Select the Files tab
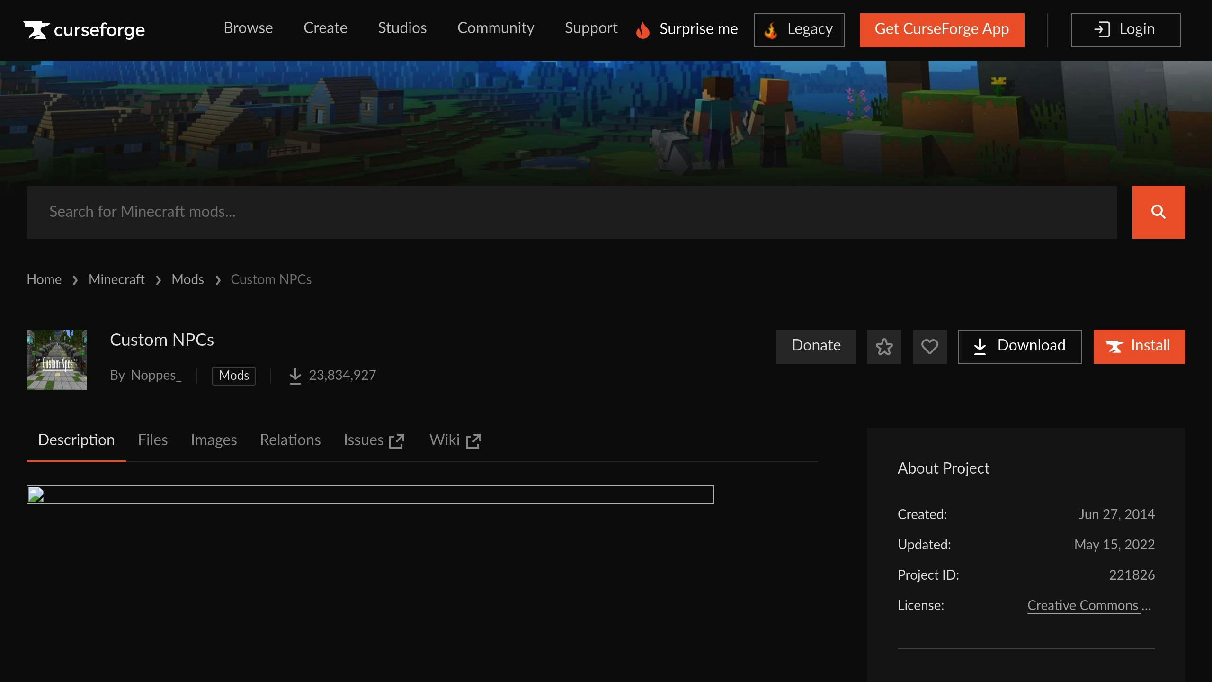Image resolution: width=1212 pixels, height=682 pixels. coord(152,440)
